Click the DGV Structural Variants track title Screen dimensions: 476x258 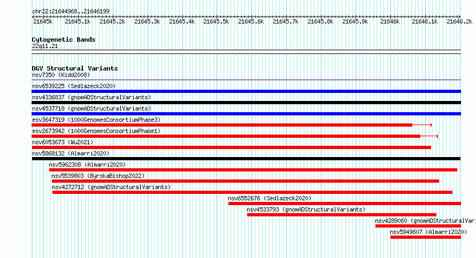pos(75,68)
